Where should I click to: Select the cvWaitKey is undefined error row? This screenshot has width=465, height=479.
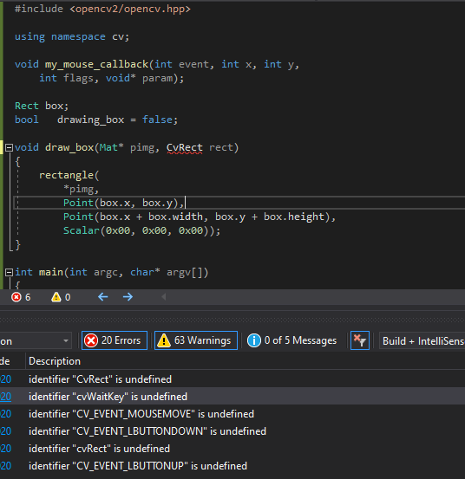232,397
